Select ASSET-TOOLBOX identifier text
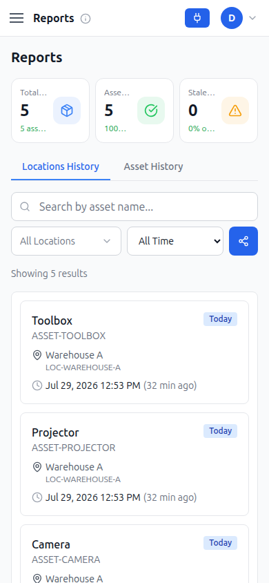Screen dimensions: 269x583 click(69, 336)
